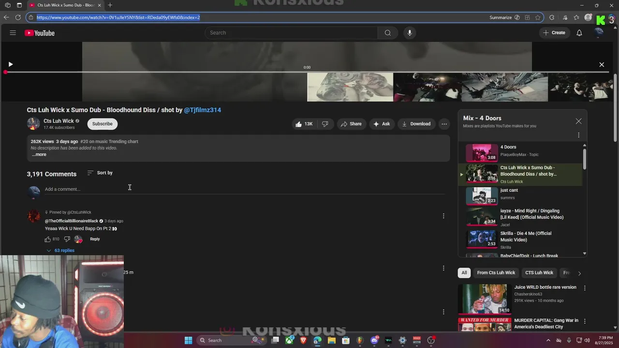Open the browser favorites list icon
The height and width of the screenshot is (348, 619).
[x=576, y=17]
